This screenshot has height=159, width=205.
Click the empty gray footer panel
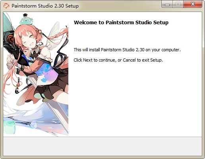pos(102,146)
